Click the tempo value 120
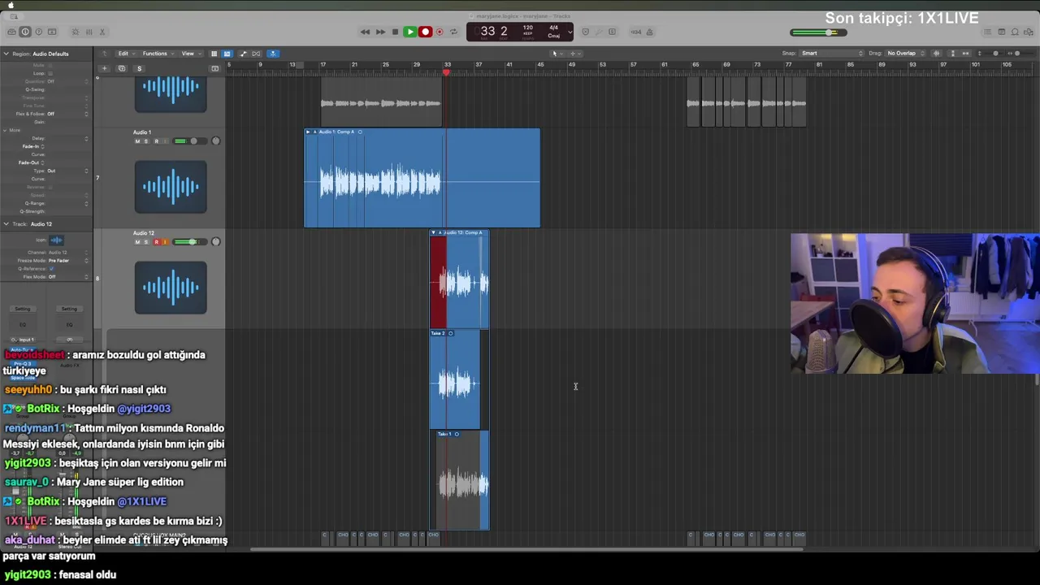Image resolution: width=1040 pixels, height=585 pixels. click(528, 29)
